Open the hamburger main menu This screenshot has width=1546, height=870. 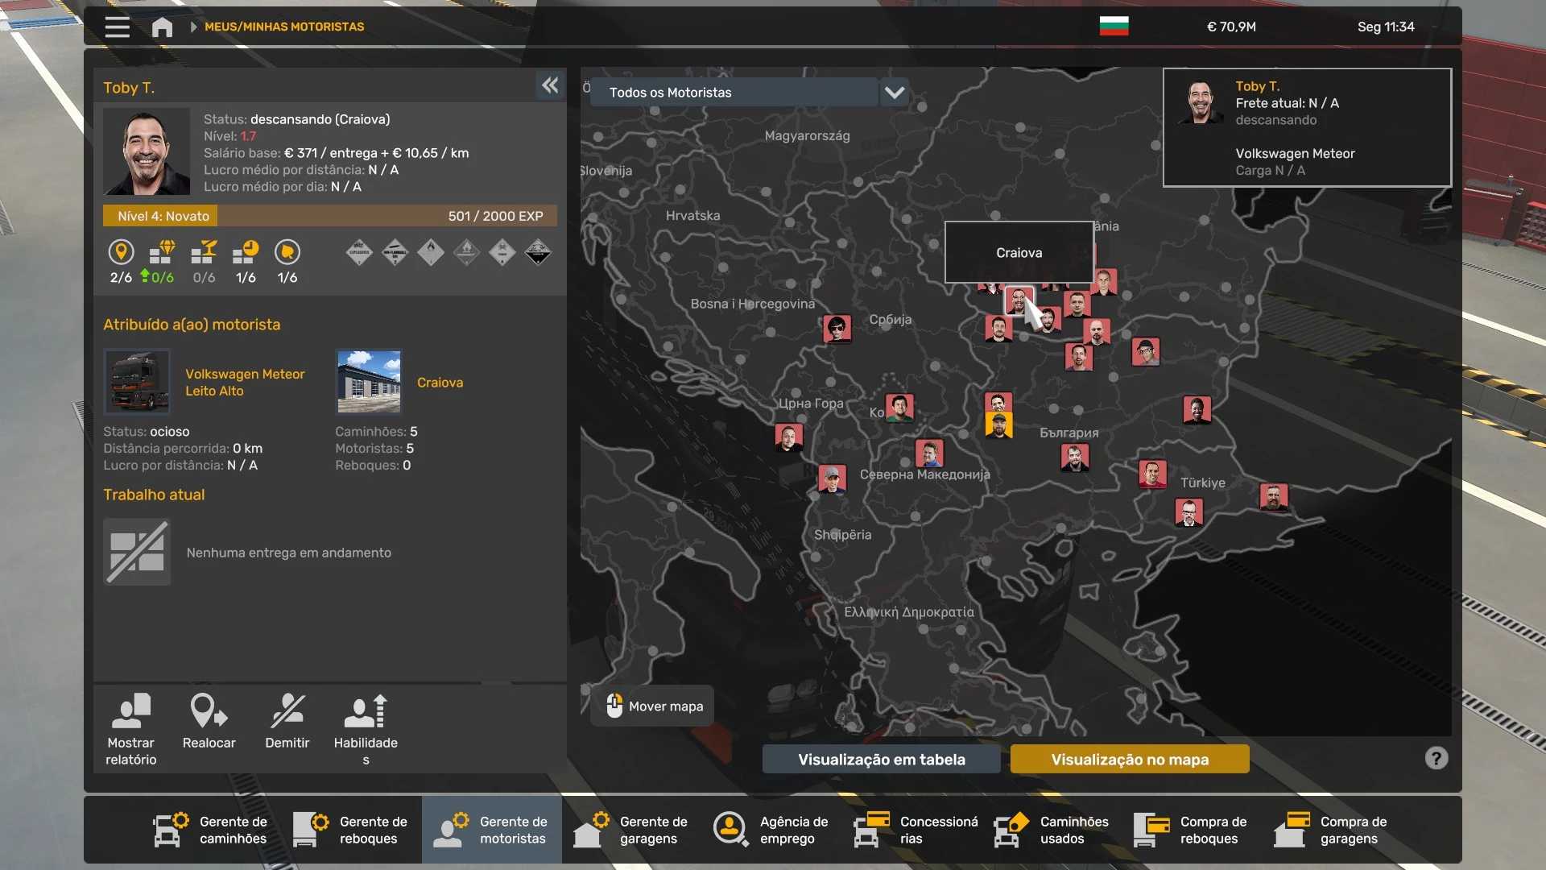[x=118, y=27]
